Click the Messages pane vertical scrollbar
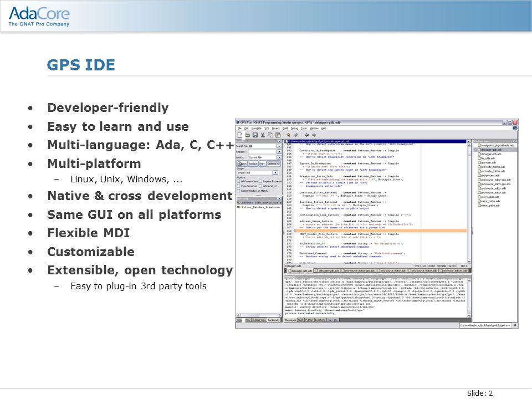The height and width of the screenshot is (399, 532). (469, 298)
